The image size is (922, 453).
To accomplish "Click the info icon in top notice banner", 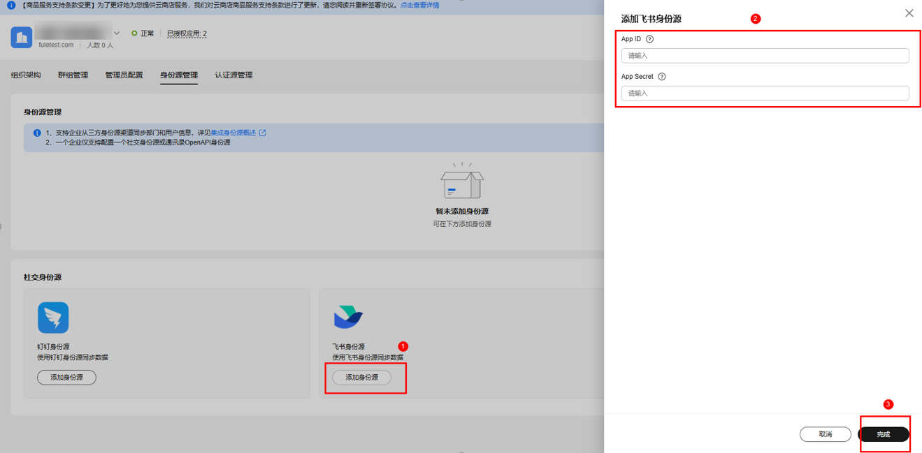I will [10, 6].
